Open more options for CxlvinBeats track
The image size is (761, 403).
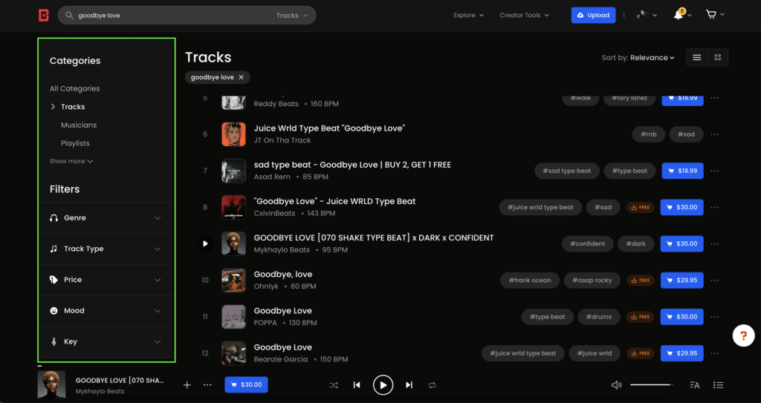tap(714, 207)
